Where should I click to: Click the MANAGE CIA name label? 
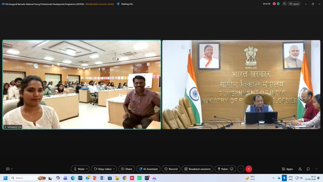[13, 127]
